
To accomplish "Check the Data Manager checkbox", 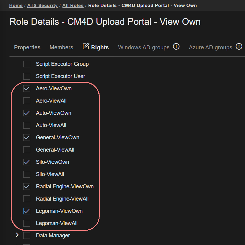I will point(27,236).
